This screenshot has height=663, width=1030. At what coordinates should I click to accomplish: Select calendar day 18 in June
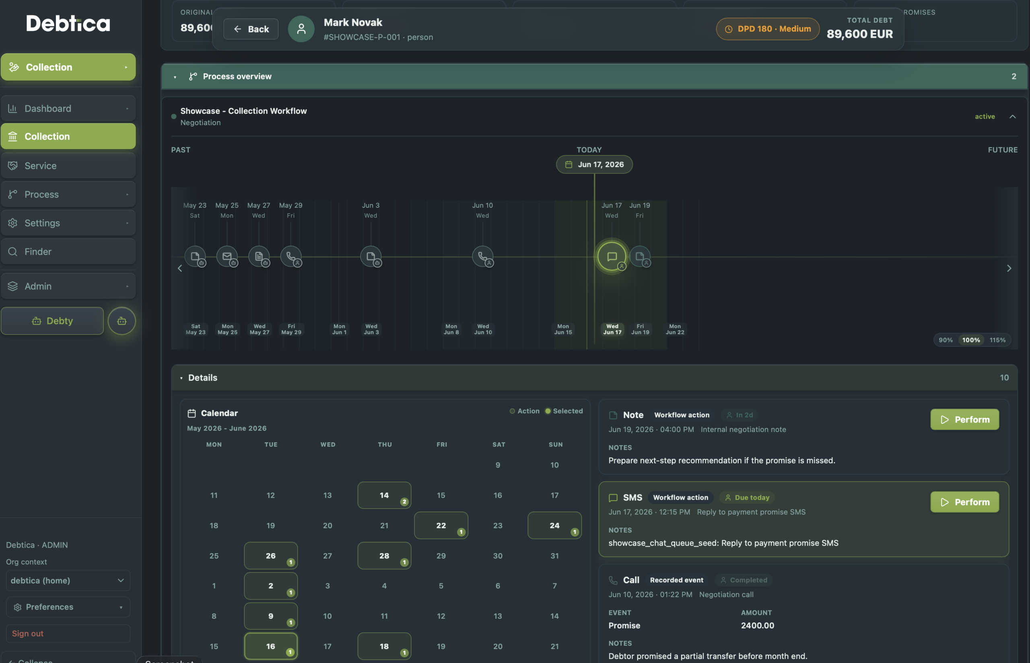(x=384, y=646)
